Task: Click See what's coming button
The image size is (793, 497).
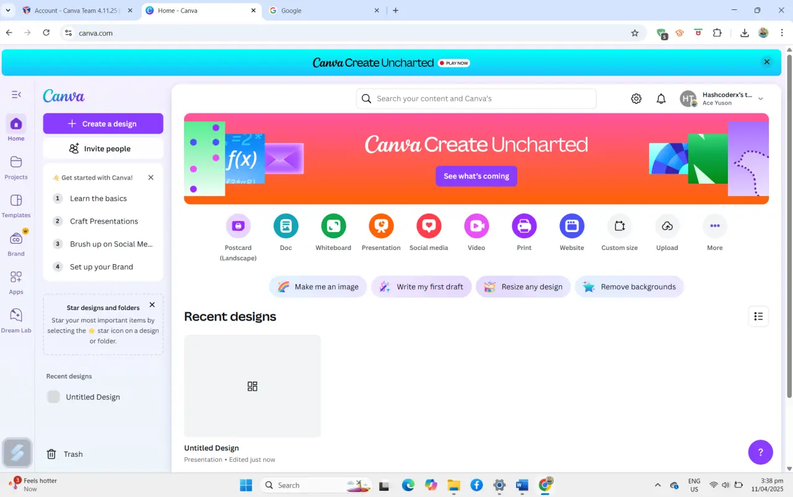Action: pos(476,176)
